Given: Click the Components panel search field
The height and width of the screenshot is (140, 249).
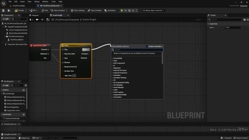Looking at the screenshot, I should point(19,19).
